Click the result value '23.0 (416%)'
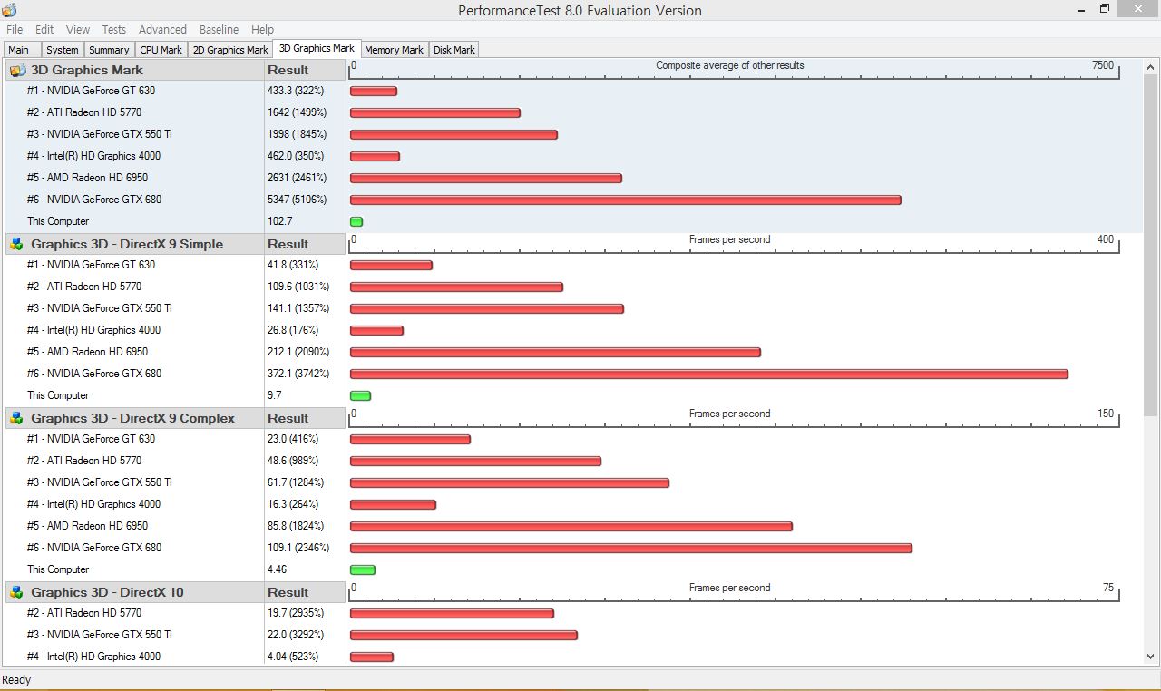The height and width of the screenshot is (691, 1161). [292, 439]
